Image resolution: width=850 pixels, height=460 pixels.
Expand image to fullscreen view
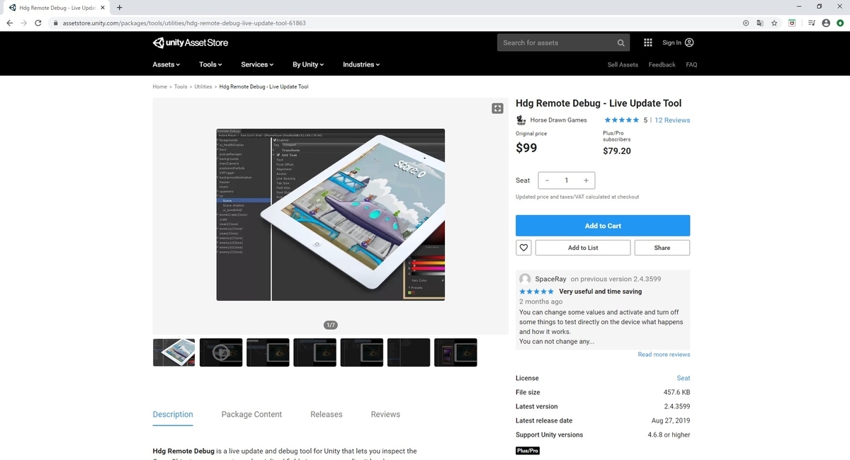(498, 108)
